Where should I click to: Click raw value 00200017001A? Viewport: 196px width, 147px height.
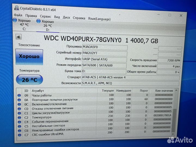pos(163,115)
